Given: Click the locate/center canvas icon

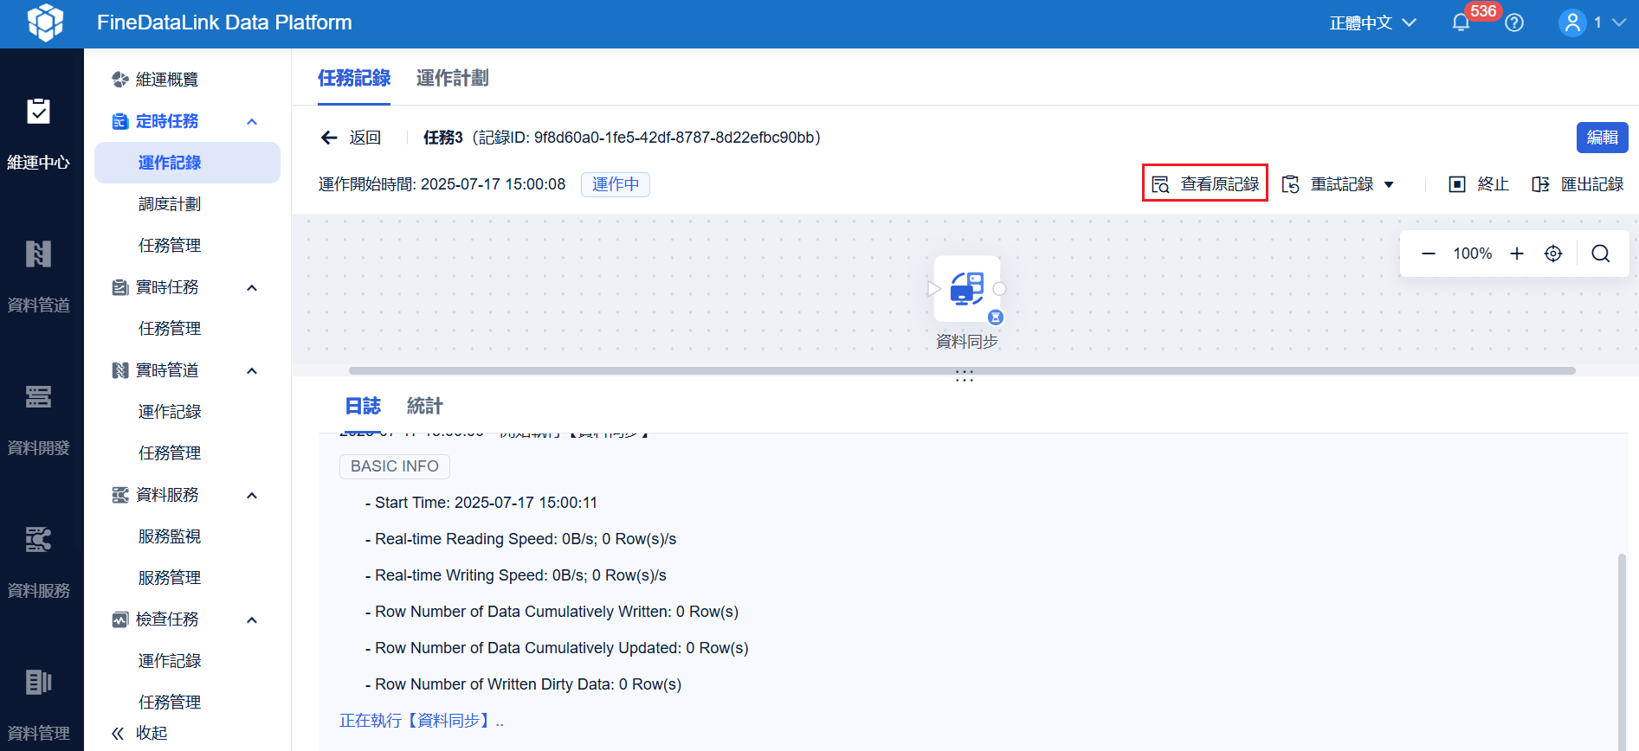Looking at the screenshot, I should coord(1553,254).
